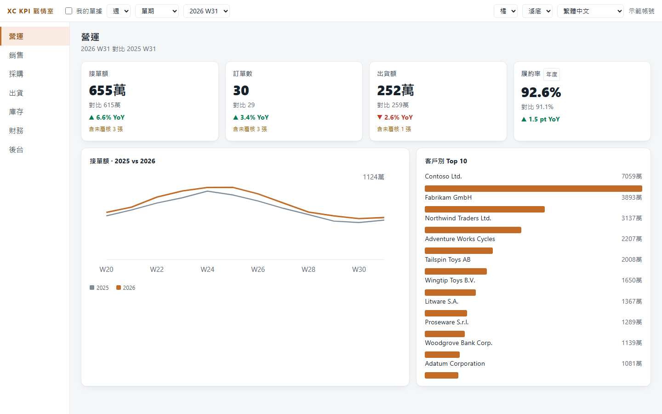Screen dimensions: 662x414
Task: Click the Litware S.A. customer name
Action: click(441, 301)
